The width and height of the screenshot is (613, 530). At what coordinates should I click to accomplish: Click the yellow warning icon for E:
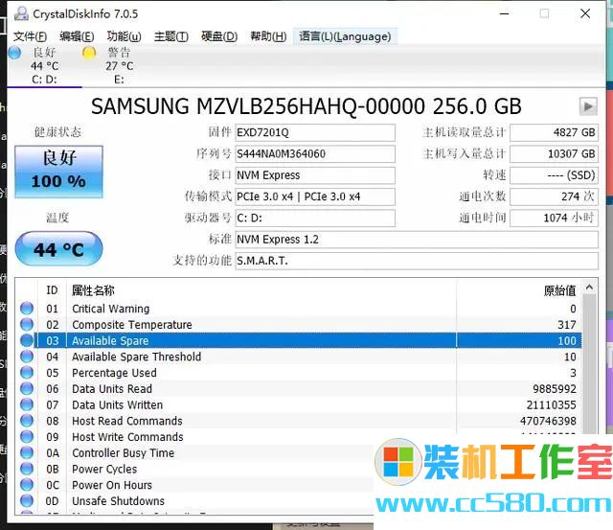(x=89, y=53)
